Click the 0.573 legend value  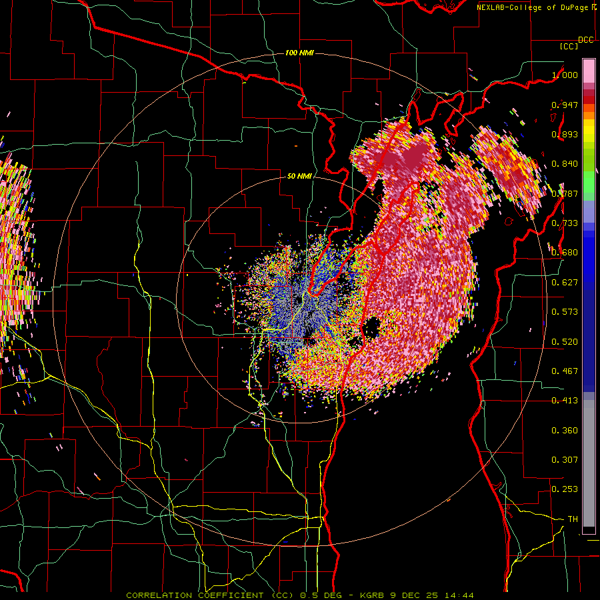coord(565,312)
